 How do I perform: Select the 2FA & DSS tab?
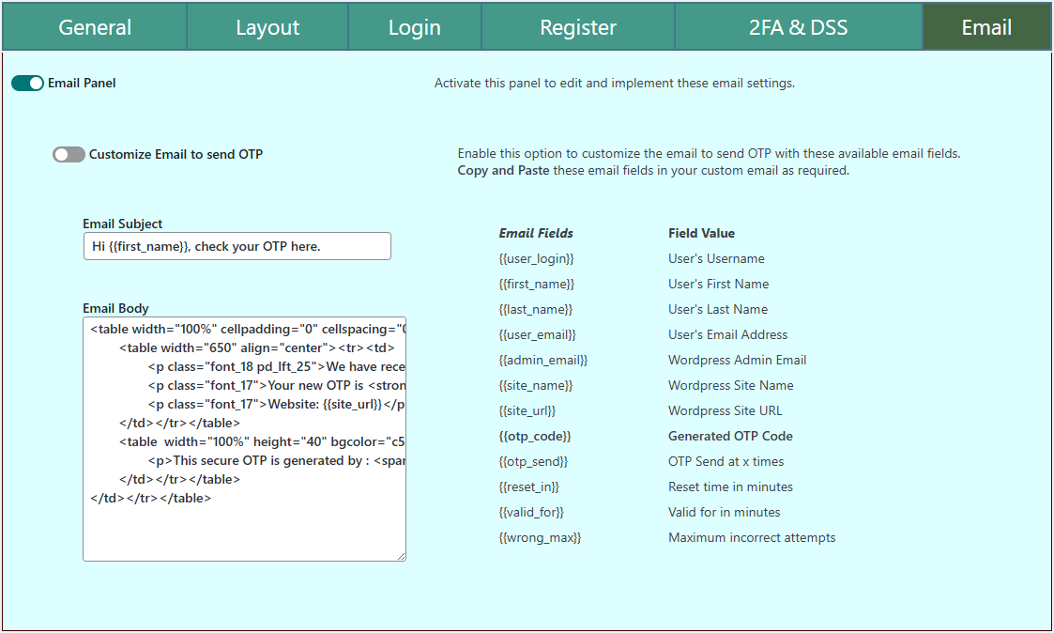click(x=798, y=27)
